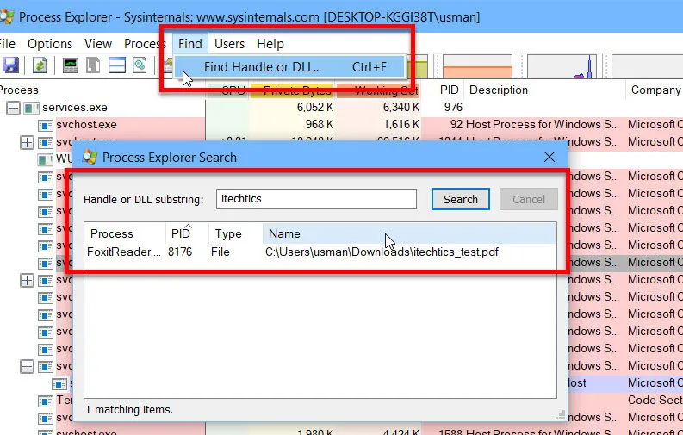Viewport: 683px width, 435px height.
Task: Sort results by PID column header
Action: [180, 233]
